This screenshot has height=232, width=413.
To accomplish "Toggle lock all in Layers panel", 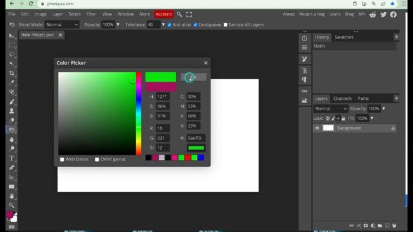I will pyautogui.click(x=343, y=119).
